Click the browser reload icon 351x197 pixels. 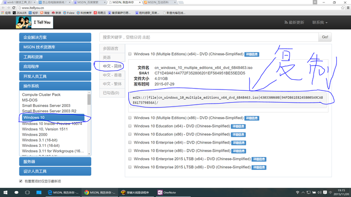click(x=14, y=8)
